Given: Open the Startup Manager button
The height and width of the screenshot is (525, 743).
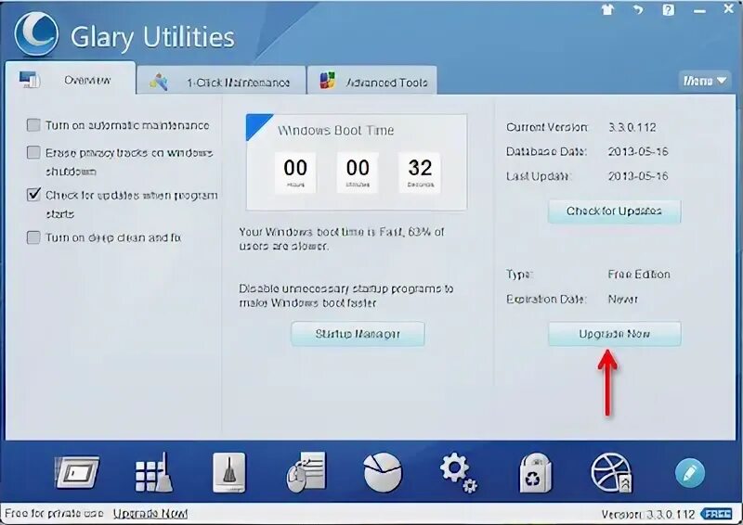Looking at the screenshot, I should 358,334.
